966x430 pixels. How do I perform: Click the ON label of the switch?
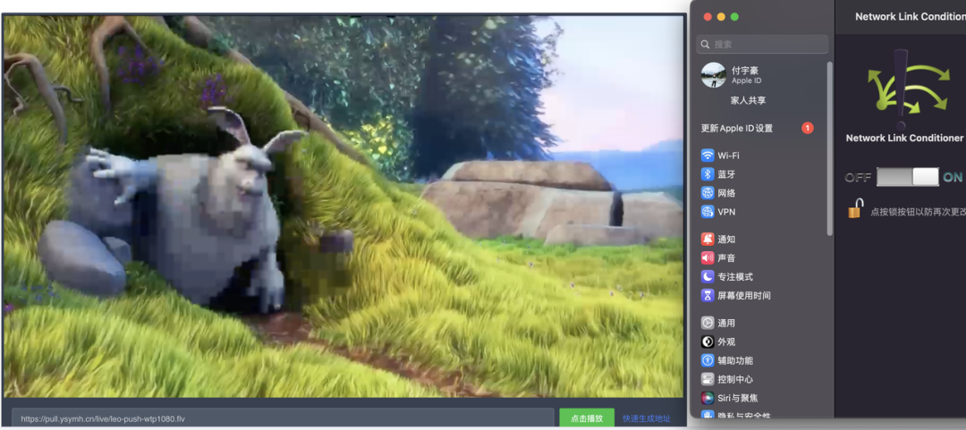tap(953, 177)
